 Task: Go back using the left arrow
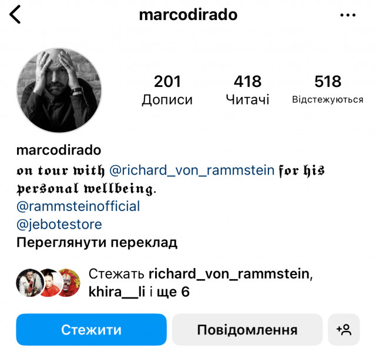[15, 15]
